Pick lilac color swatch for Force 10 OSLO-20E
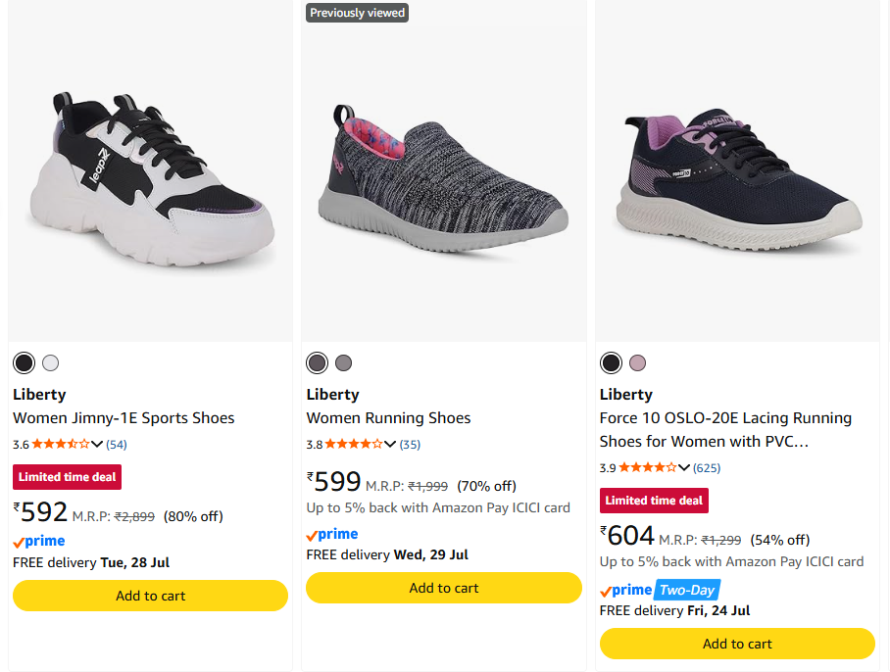This screenshot has width=890, height=672. tap(637, 362)
